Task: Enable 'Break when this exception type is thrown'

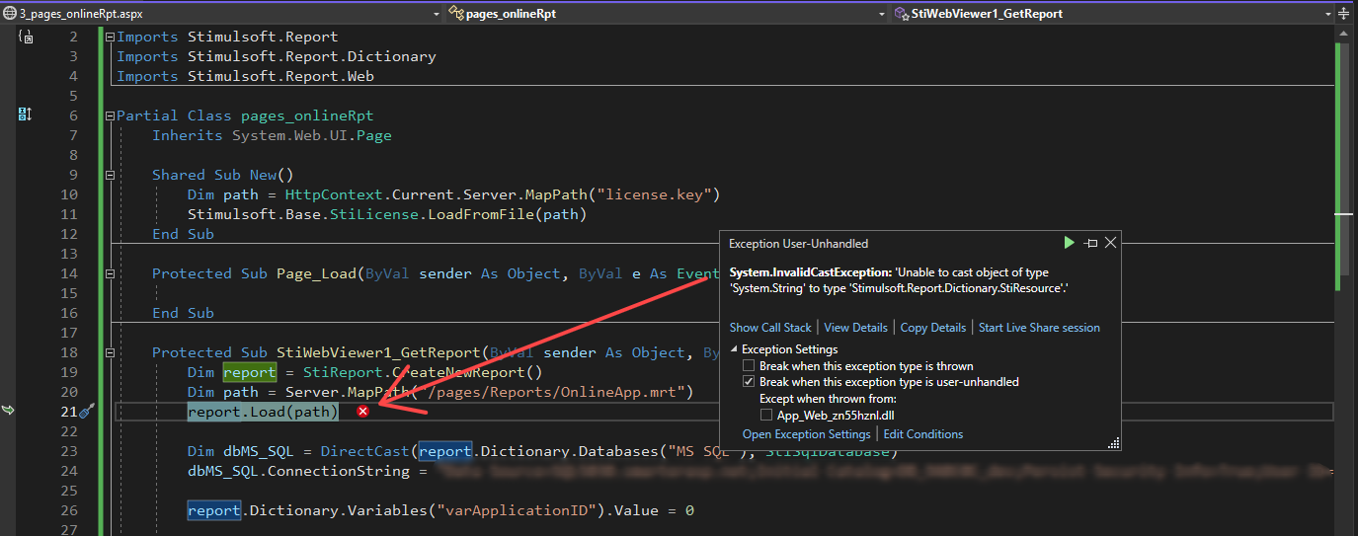Action: tap(750, 366)
